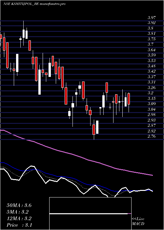164x230 pixels.
Task: Click the 3.48 price level label
Action: coord(152,66)
